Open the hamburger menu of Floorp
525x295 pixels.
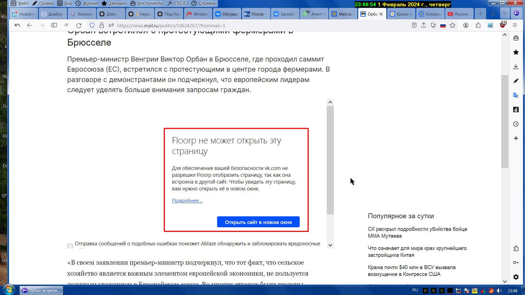[515, 25]
